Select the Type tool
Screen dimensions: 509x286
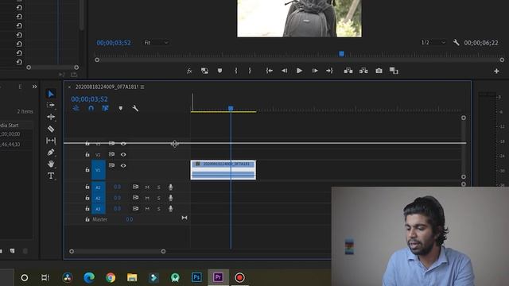(51, 176)
